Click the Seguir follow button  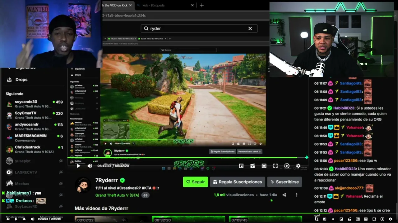pyautogui.click(x=195, y=182)
